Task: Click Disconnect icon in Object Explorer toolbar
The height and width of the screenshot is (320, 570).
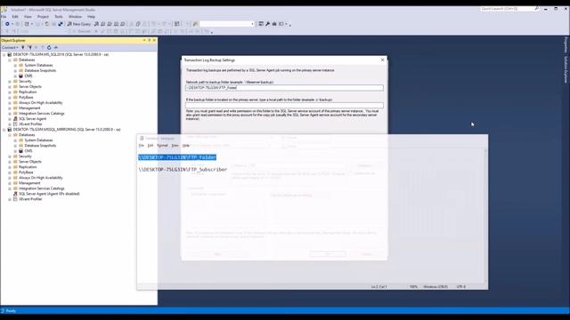Action: (29, 47)
